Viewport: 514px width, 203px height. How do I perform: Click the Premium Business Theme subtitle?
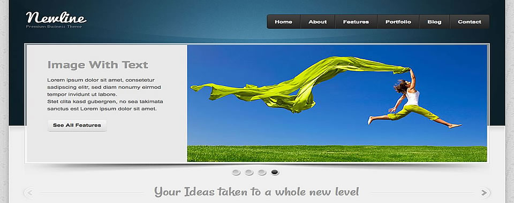(54, 27)
